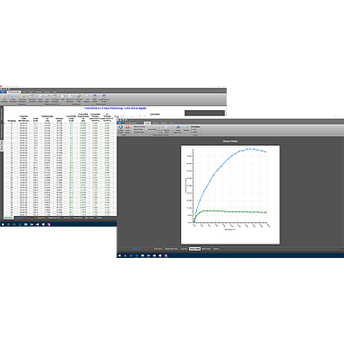Viewport: 344px width, 344px height.
Task: Enable the Manual Scaling checkbox
Action: tap(138, 126)
